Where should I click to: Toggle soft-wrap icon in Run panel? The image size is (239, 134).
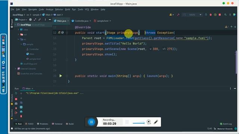tap(21, 103)
